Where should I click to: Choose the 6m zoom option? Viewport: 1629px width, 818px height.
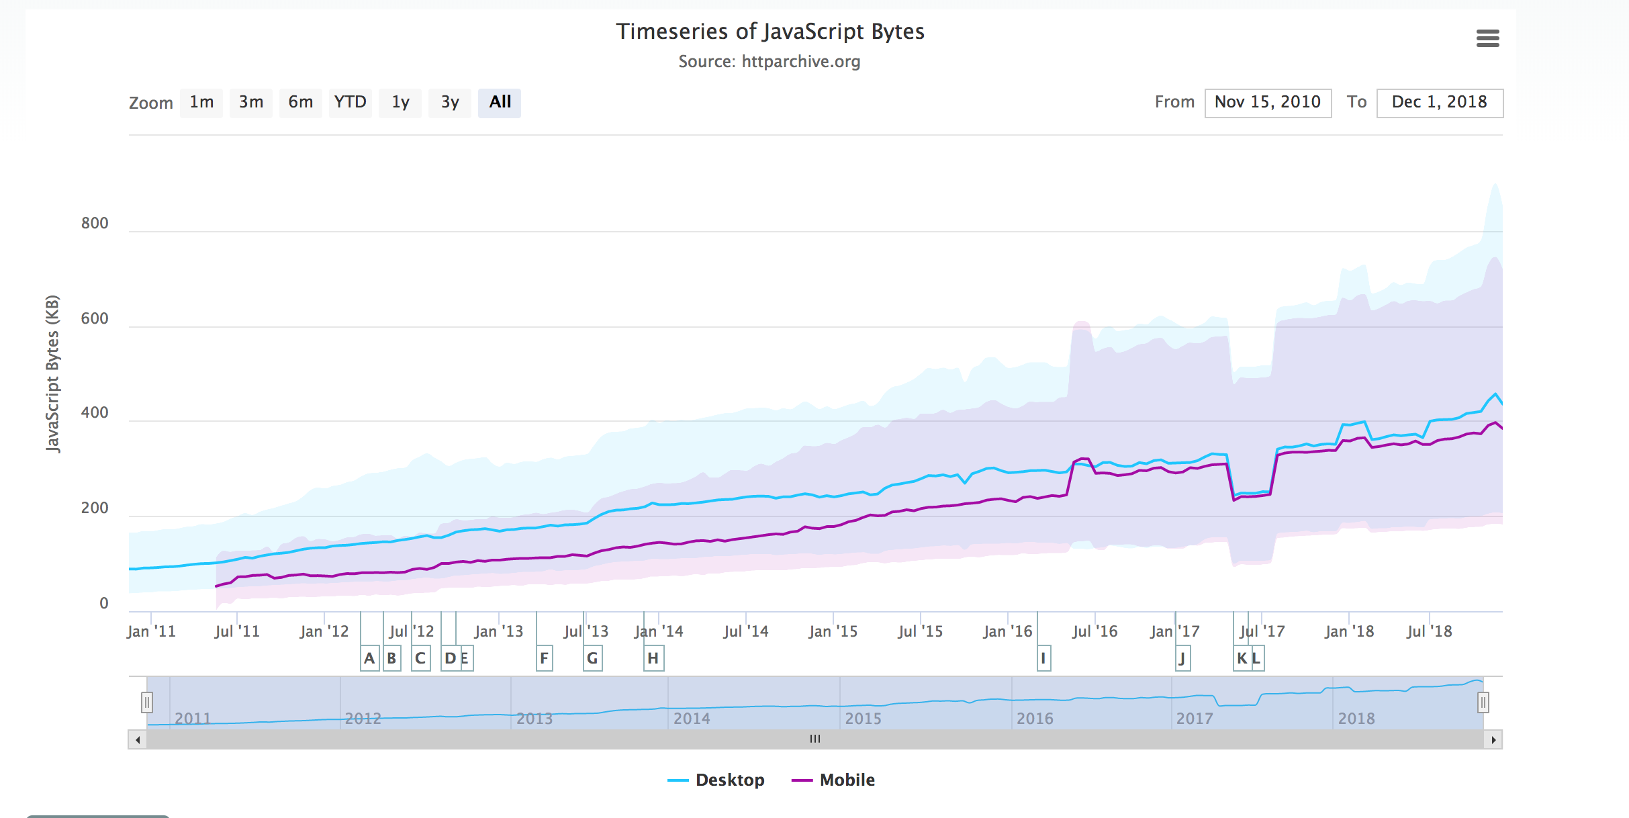coord(301,103)
